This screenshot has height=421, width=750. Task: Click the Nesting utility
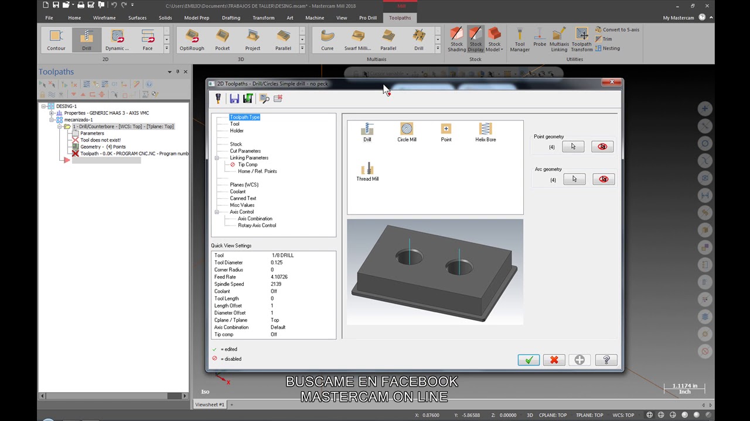pos(607,49)
